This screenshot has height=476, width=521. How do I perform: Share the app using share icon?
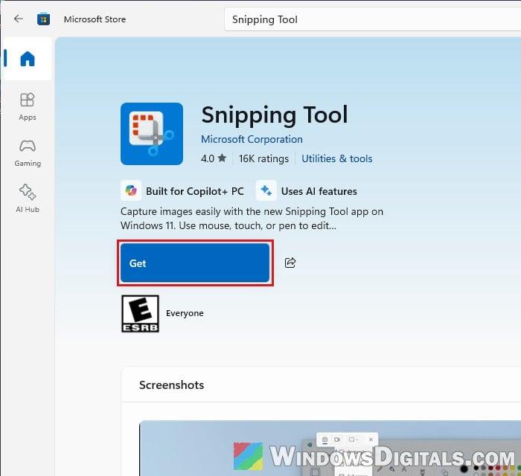[290, 263]
